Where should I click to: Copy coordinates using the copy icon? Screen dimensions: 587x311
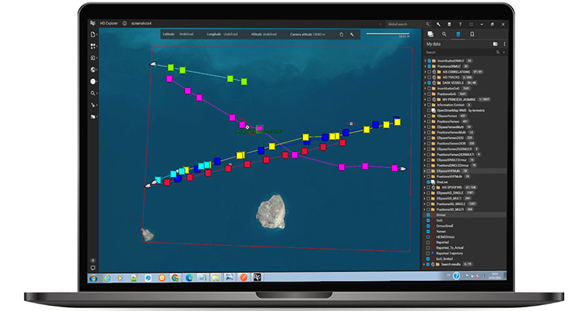point(341,34)
